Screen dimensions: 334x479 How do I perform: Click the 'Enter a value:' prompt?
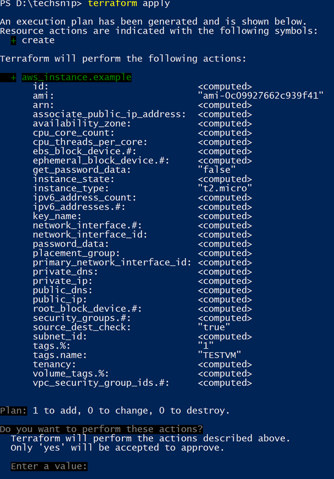(49, 466)
